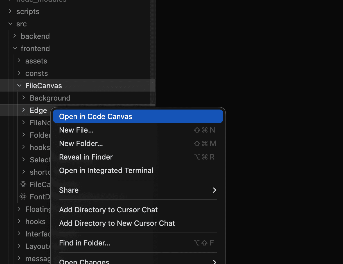
Task: Expand the Background folder
Action: 23,98
